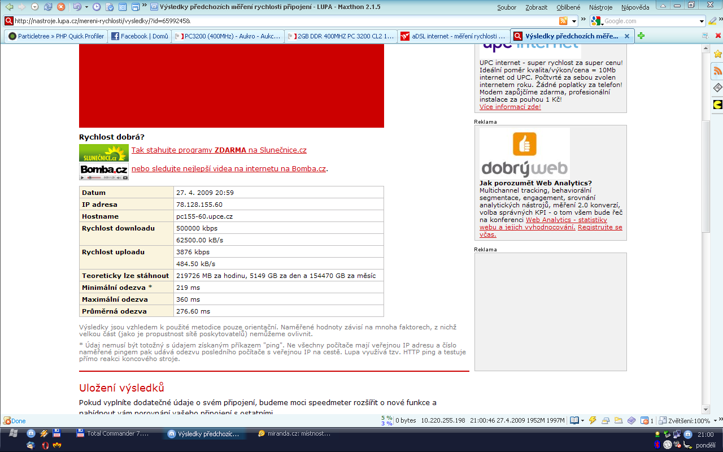The height and width of the screenshot is (452, 723).
Task: Open the search box dropdown arrow
Action: click(x=702, y=21)
